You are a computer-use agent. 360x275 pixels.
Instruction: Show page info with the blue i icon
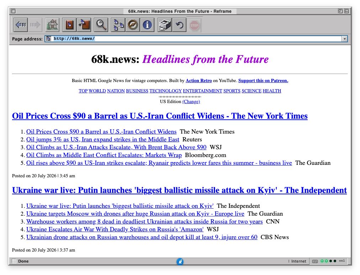coord(147,25)
